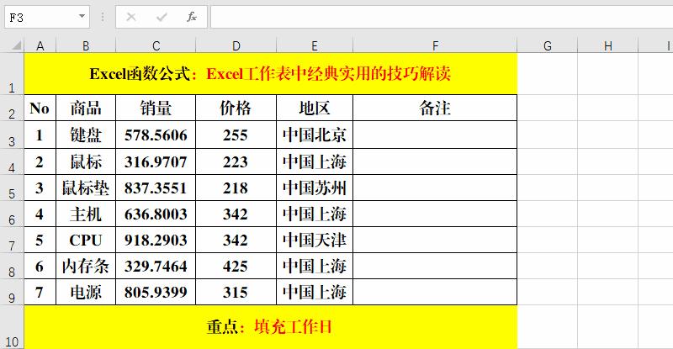The height and width of the screenshot is (349, 673).
Task: Select the cell containing '578.5606'
Action: (x=156, y=135)
